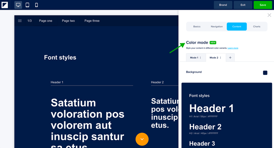Open Mode 1 options dots
274x148 pixels.
[x=200, y=58]
